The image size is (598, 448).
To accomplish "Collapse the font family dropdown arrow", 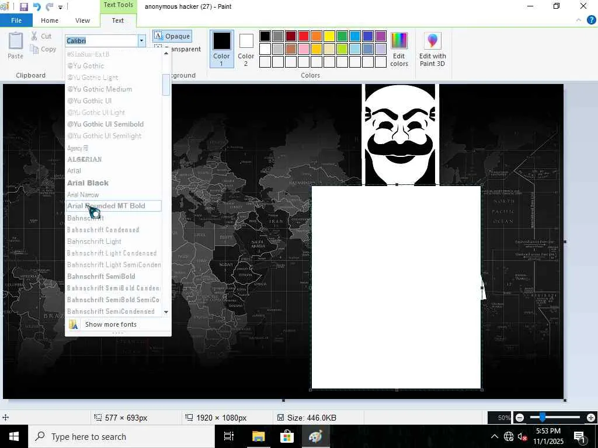I will 141,40.
